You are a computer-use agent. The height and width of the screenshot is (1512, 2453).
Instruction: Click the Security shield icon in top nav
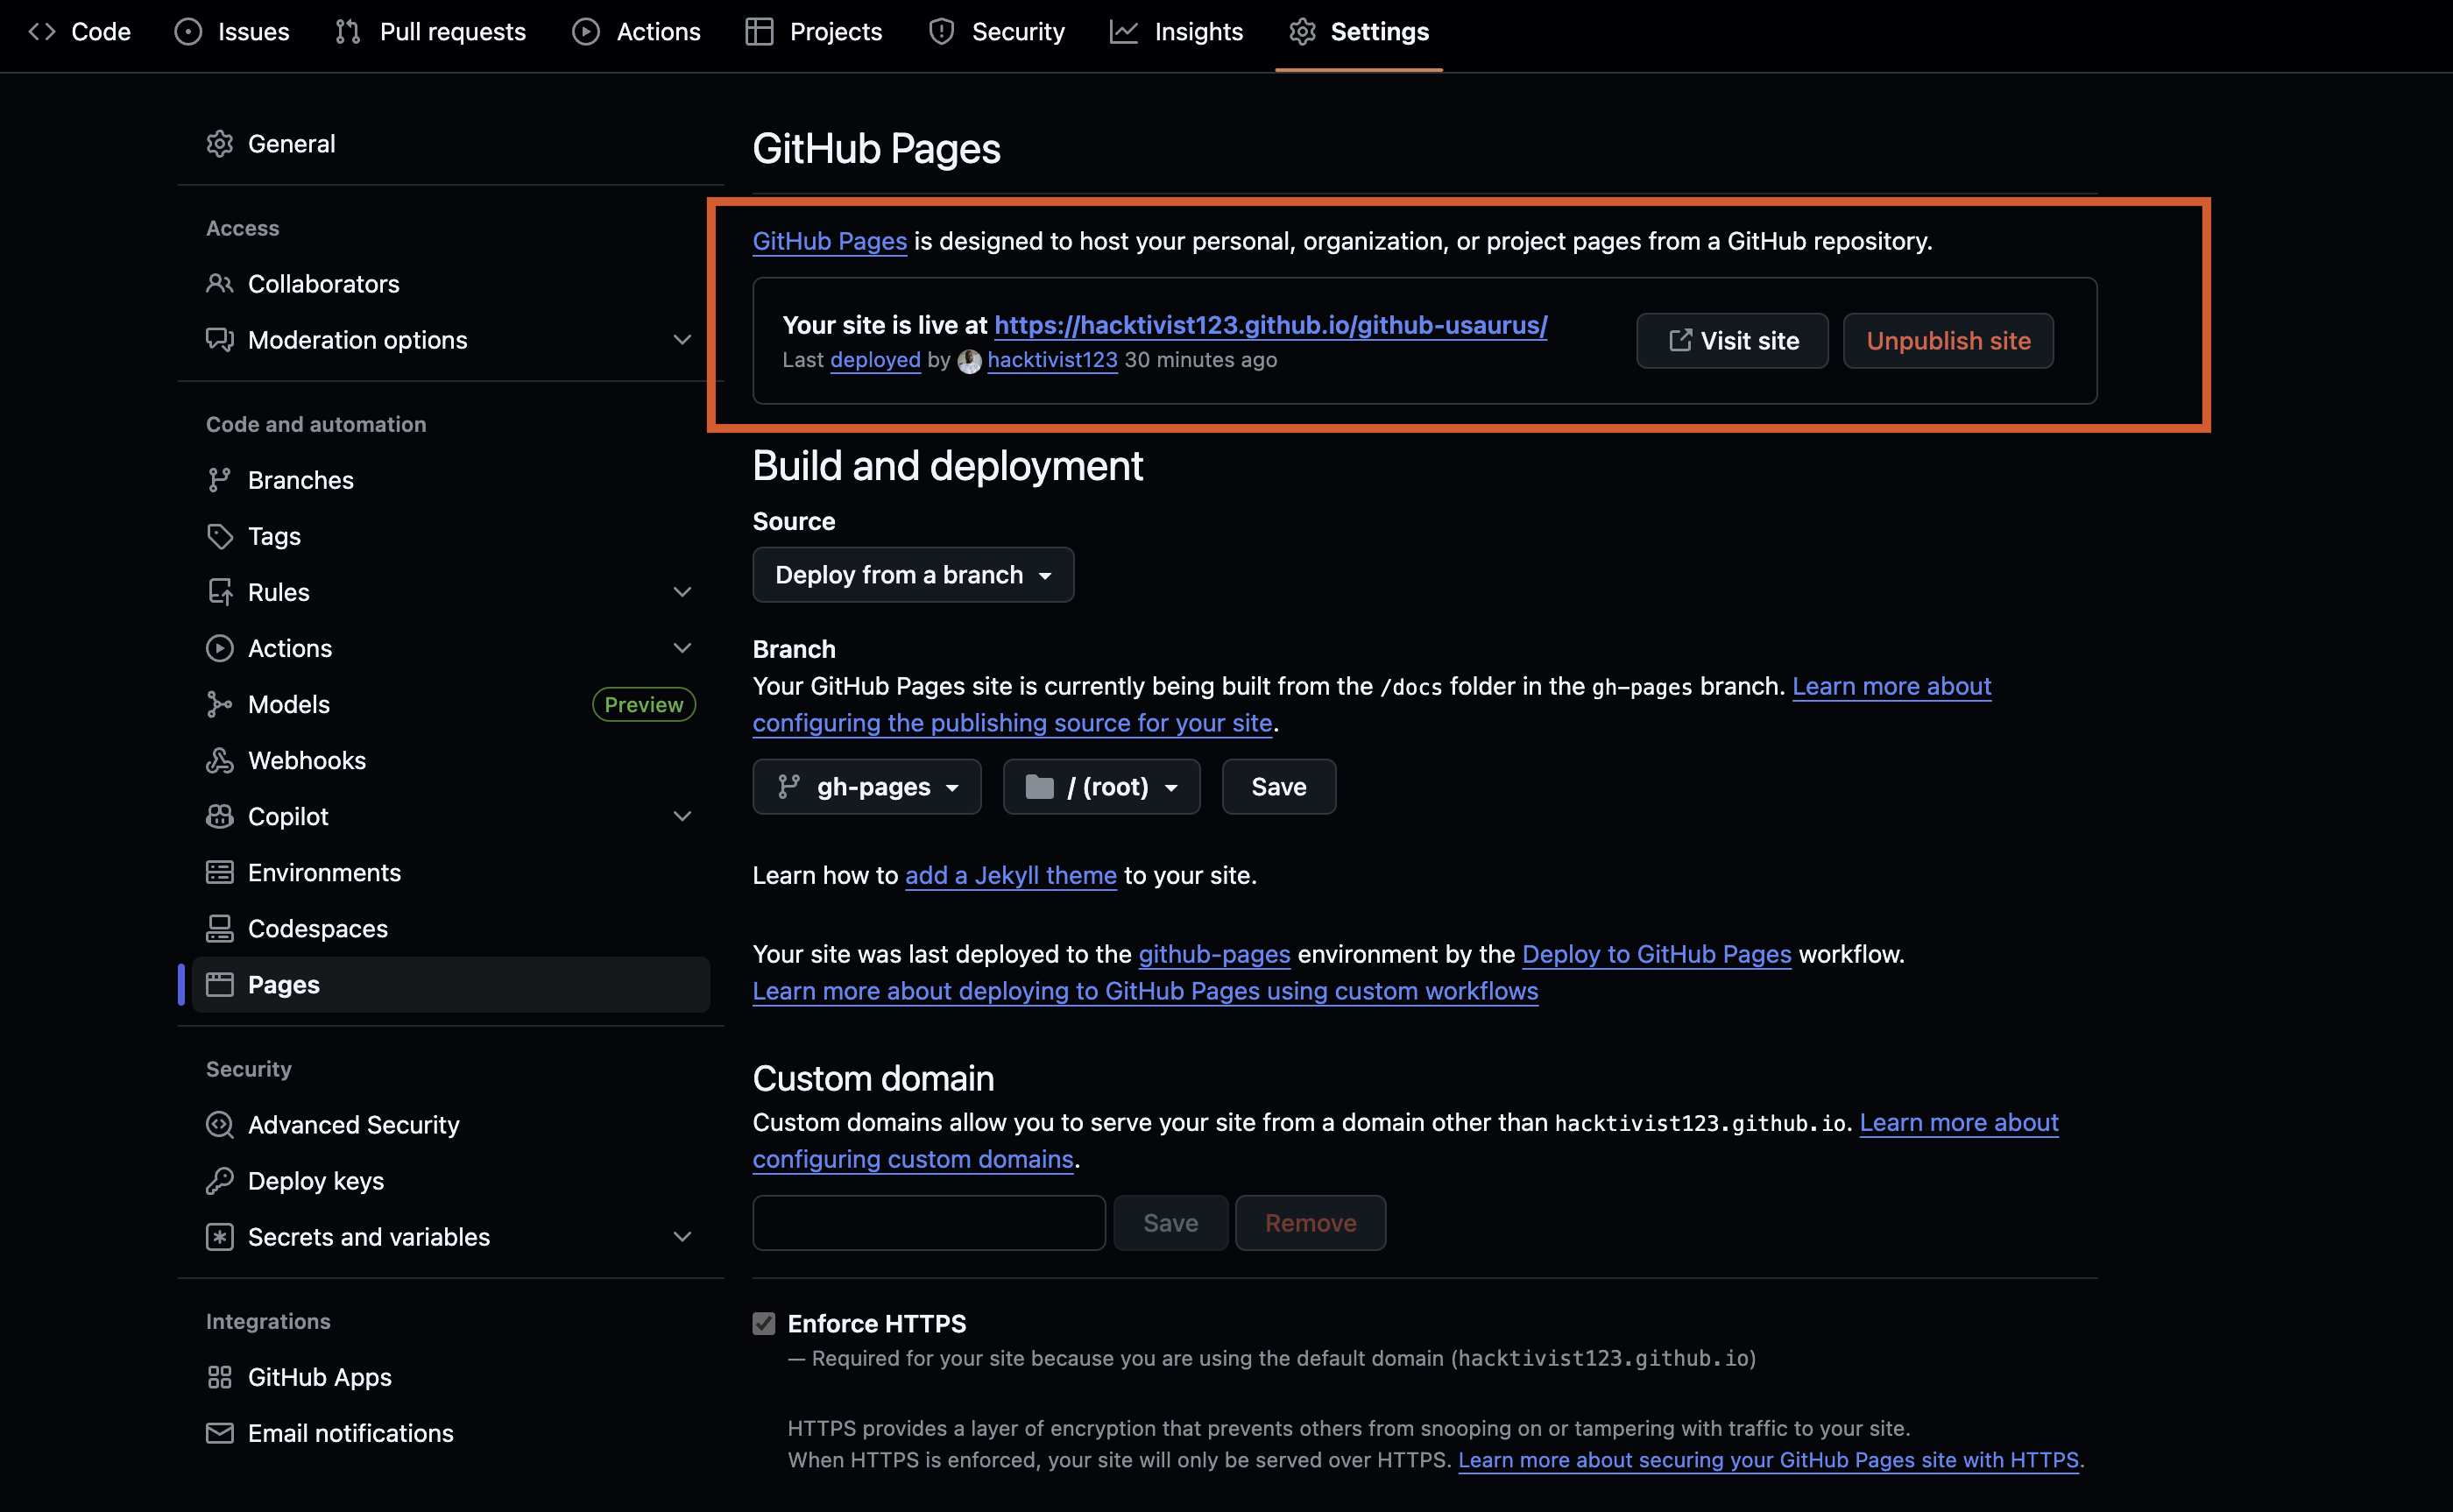941,32
